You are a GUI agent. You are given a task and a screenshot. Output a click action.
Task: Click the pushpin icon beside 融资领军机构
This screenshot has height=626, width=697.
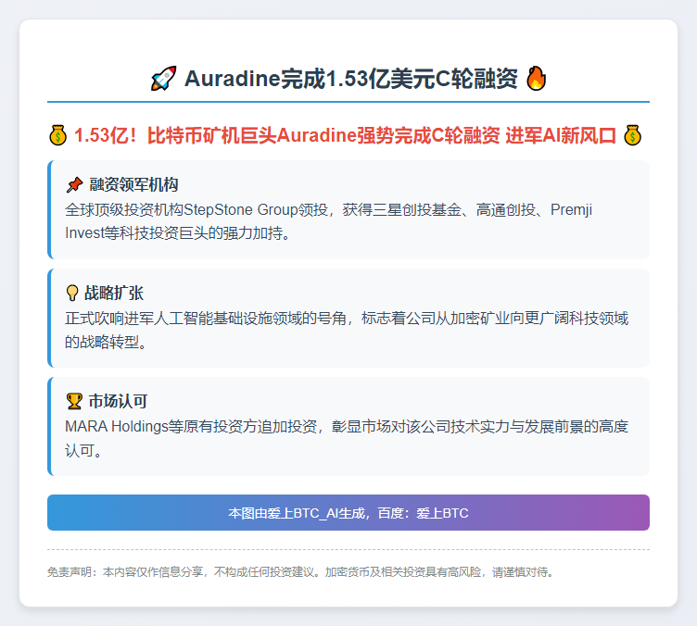(74, 184)
